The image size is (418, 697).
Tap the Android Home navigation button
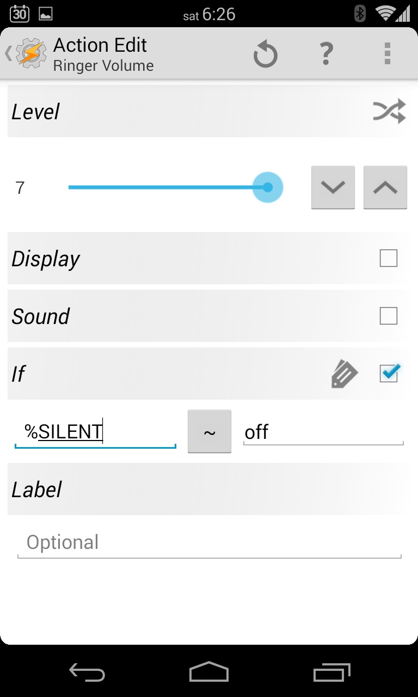click(209, 672)
